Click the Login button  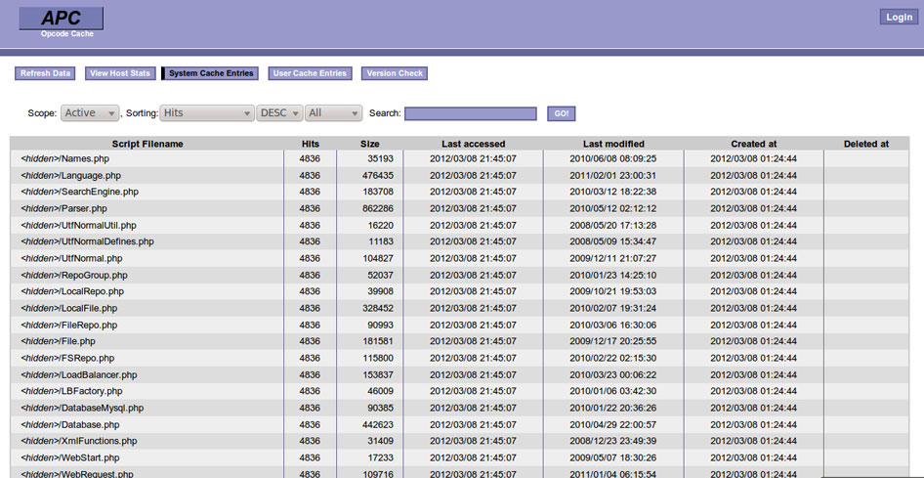pos(899,17)
